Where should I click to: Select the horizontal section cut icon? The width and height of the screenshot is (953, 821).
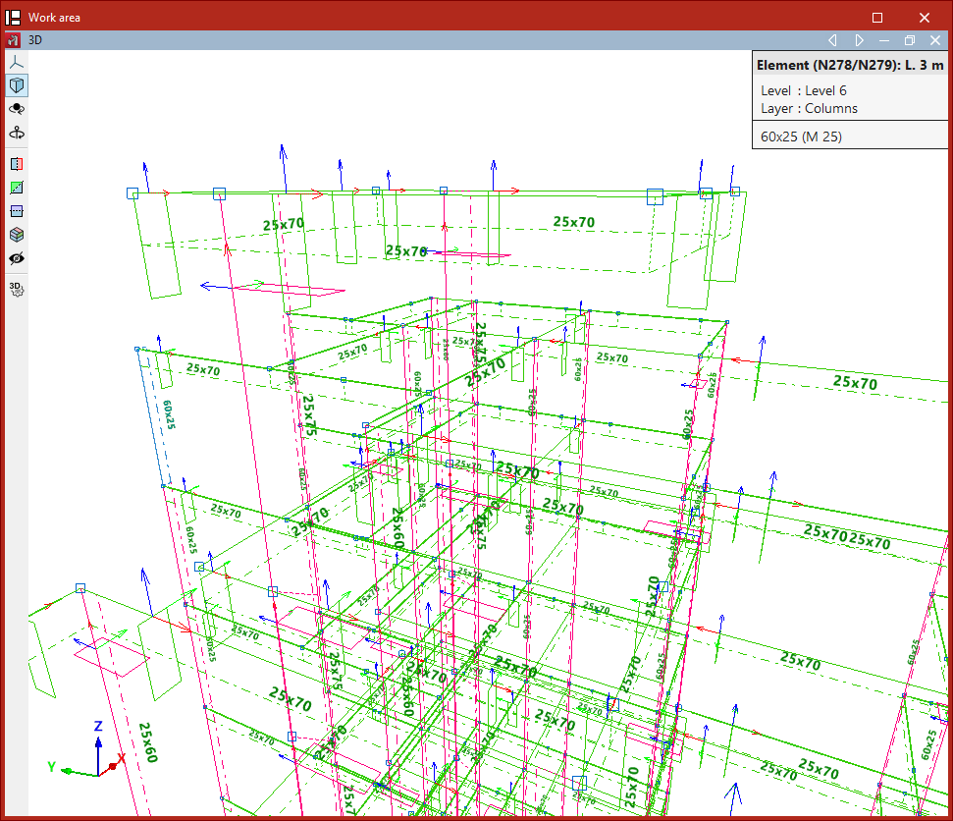[16, 211]
